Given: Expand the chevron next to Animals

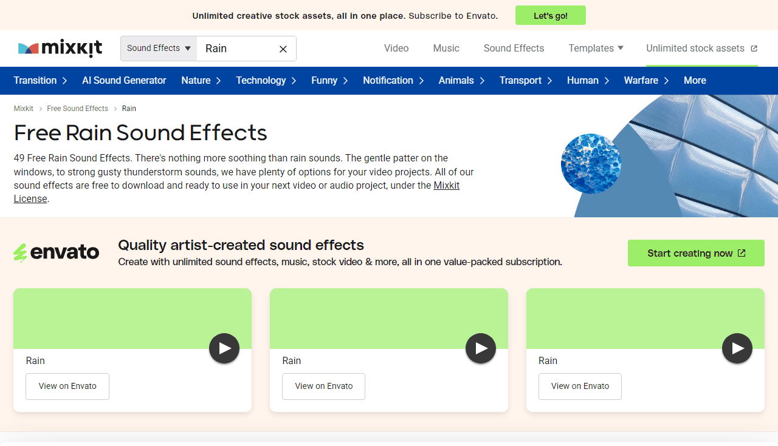Looking at the screenshot, I should (482, 81).
